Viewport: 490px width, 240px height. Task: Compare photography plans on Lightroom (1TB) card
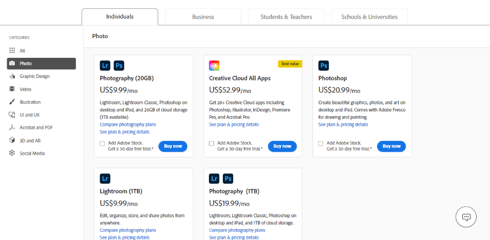(x=128, y=230)
